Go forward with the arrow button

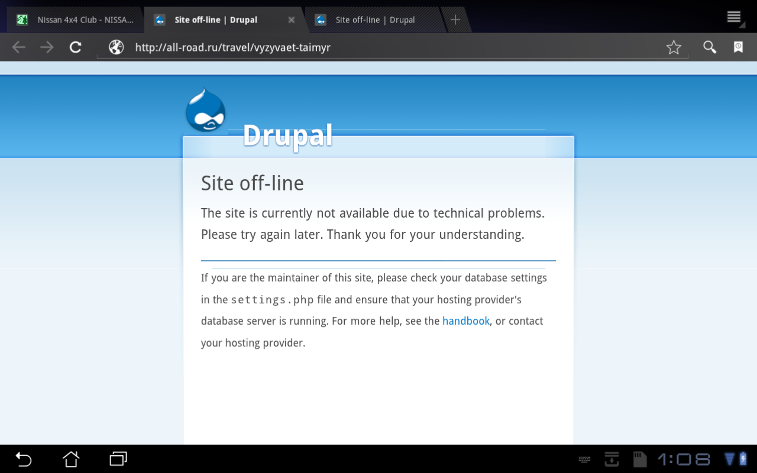pos(47,47)
